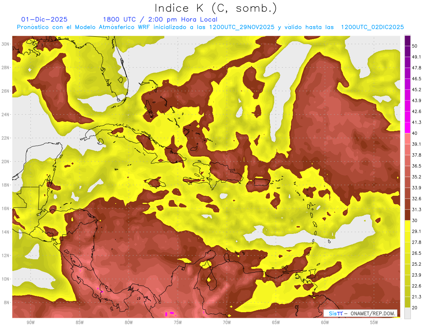The width and height of the screenshot is (424, 327).
Task: Click the colorbar value 40
Action: (x=415, y=133)
